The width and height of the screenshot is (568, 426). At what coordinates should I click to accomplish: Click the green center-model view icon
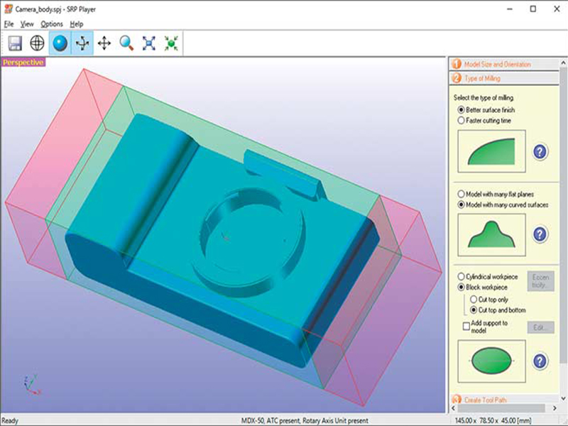click(x=171, y=43)
